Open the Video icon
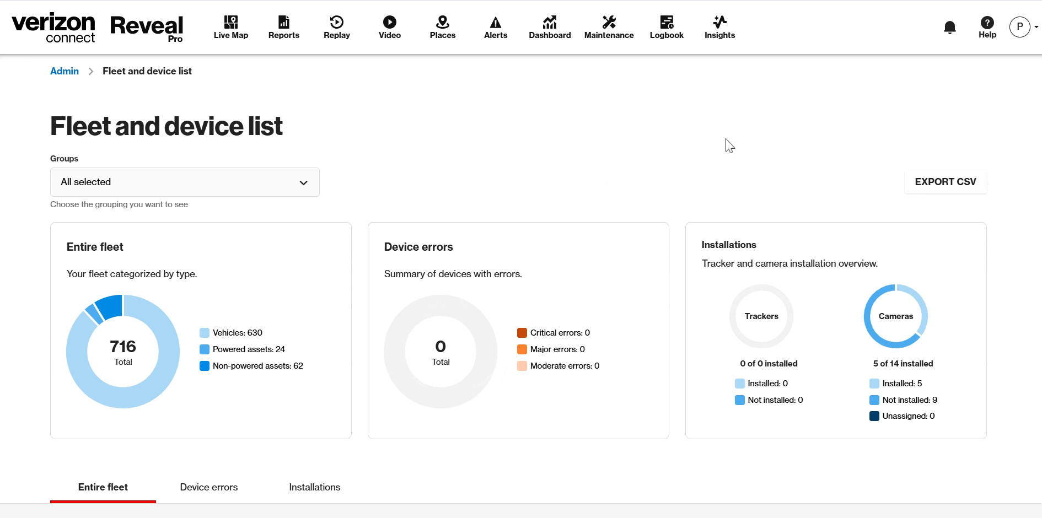The width and height of the screenshot is (1042, 518). (390, 22)
